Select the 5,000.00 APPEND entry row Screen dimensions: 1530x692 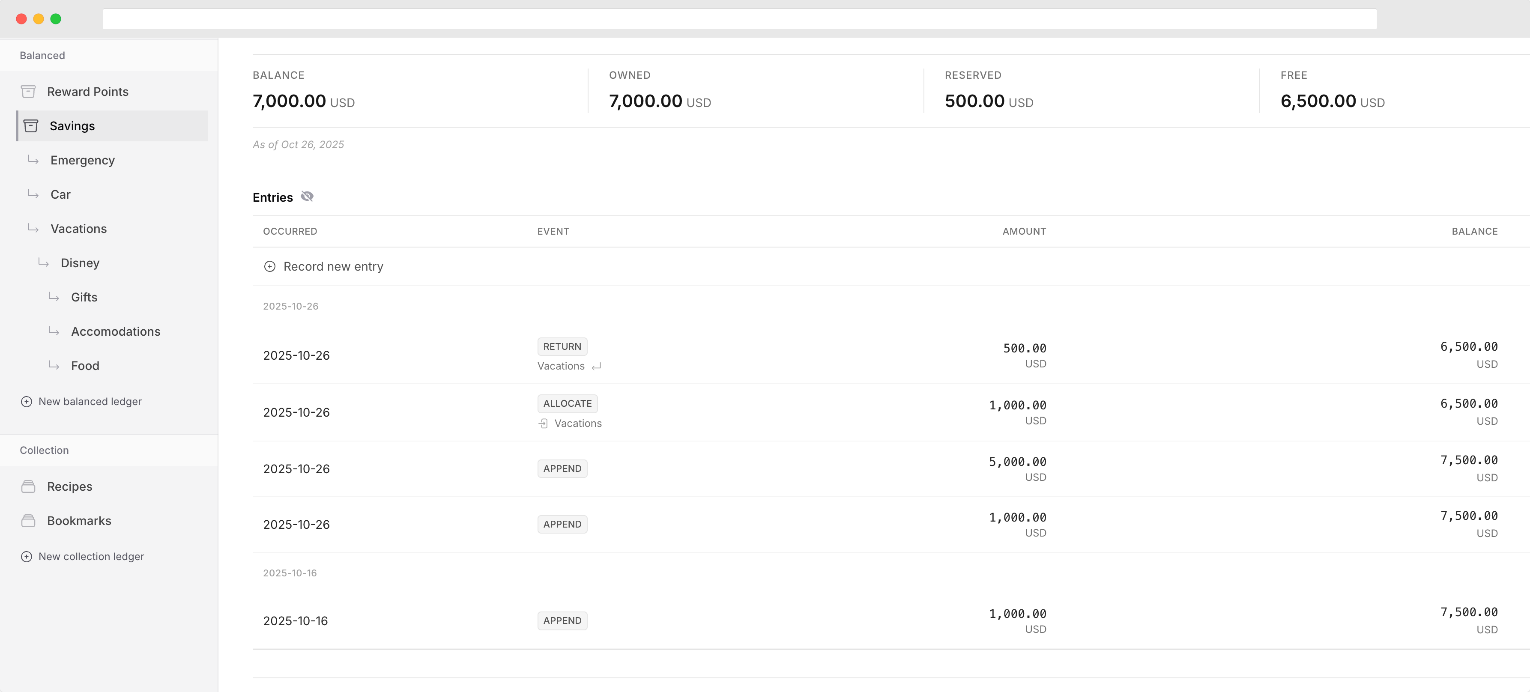click(772, 468)
